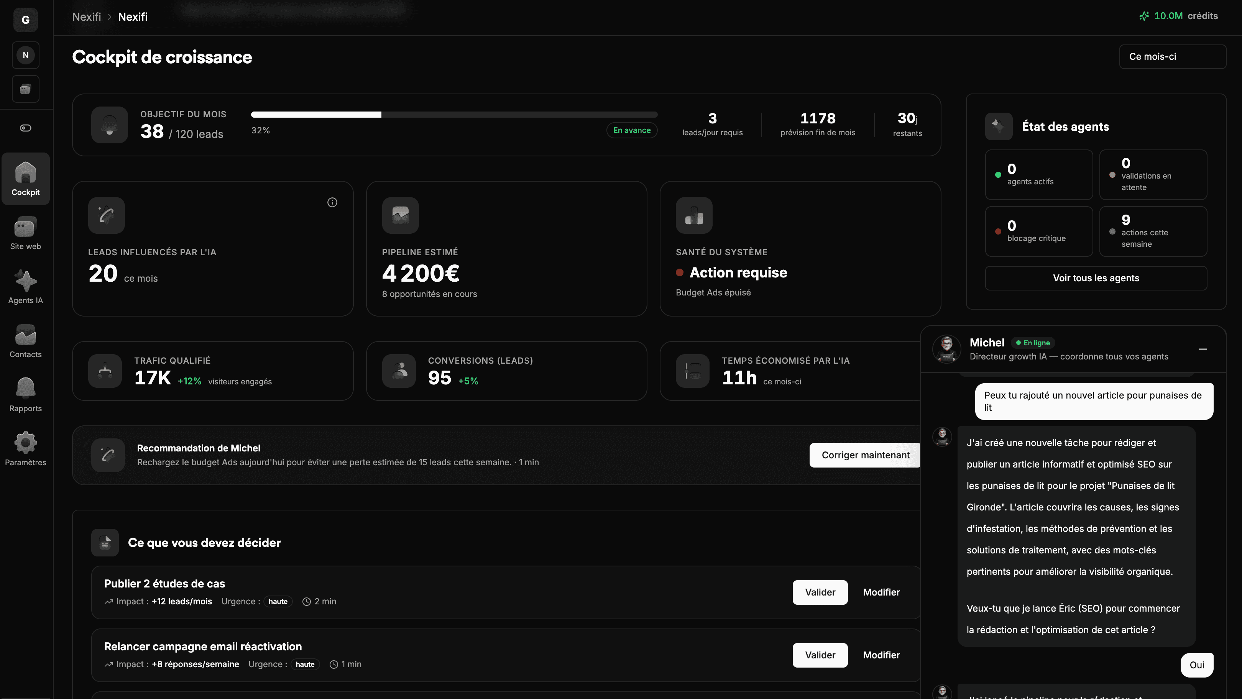Modify the Relancer campagne email task
Screen dimensions: 1242x699
tap(881, 655)
